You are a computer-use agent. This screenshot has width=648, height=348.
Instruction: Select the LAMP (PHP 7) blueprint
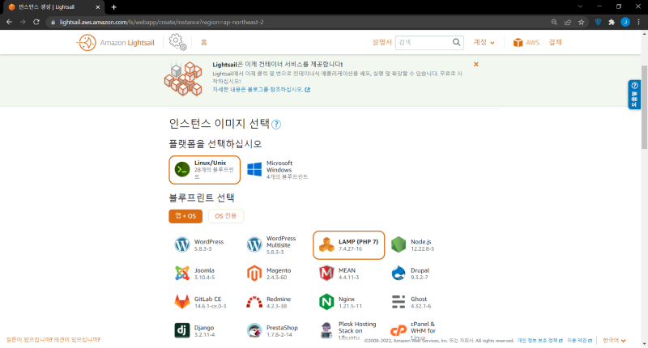pyautogui.click(x=348, y=244)
